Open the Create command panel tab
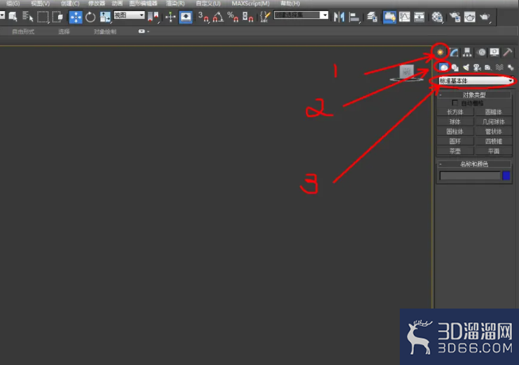 [x=440, y=52]
